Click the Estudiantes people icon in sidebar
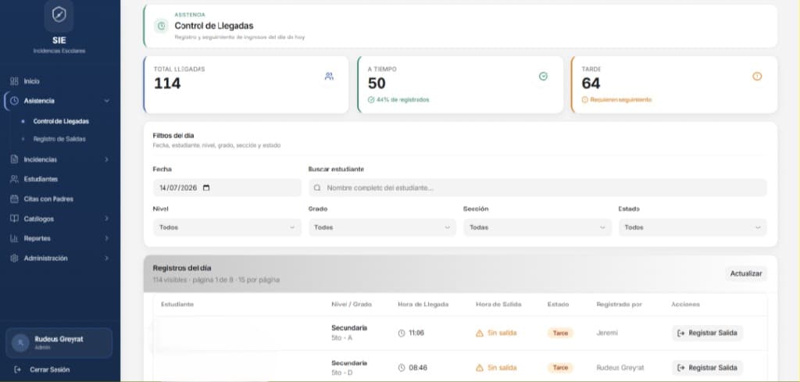 click(14, 179)
